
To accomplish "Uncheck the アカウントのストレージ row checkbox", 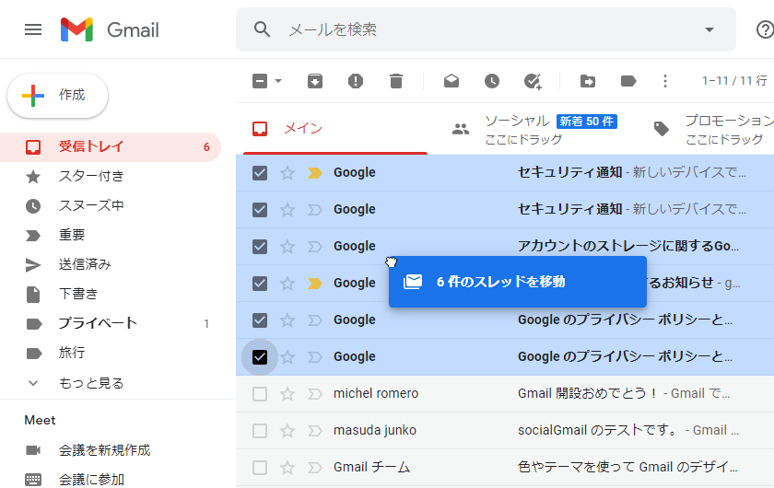I will [x=260, y=246].
